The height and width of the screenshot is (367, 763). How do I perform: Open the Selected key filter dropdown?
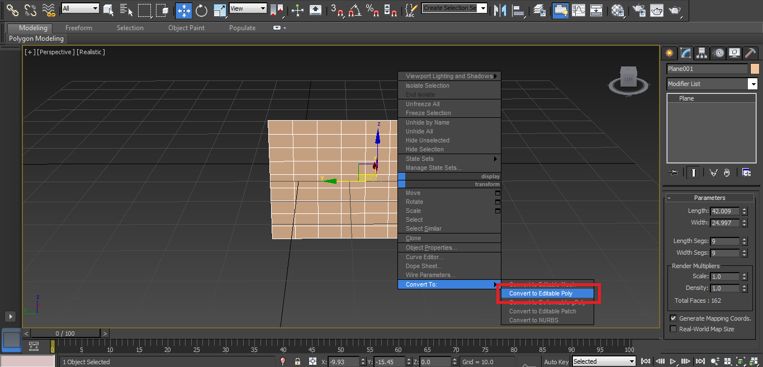tap(604, 361)
